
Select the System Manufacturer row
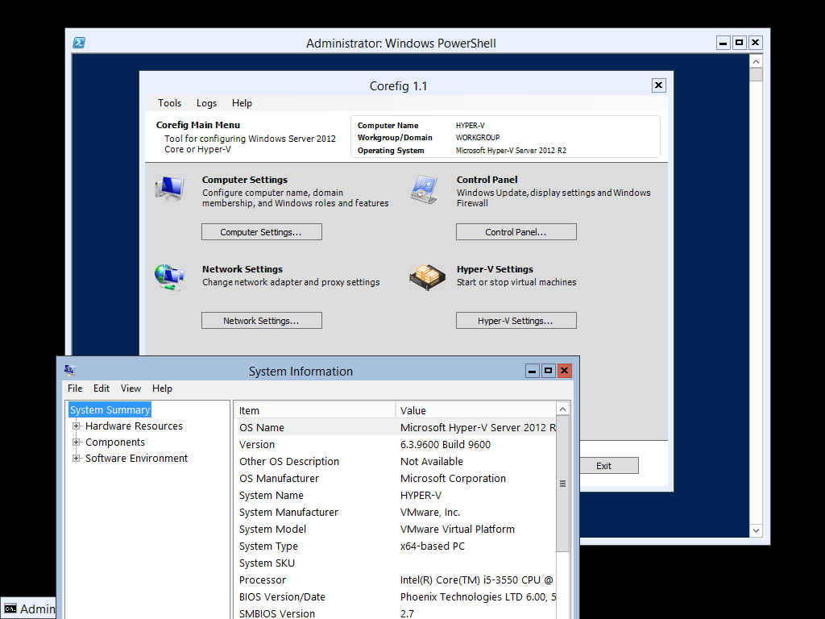[x=395, y=512]
